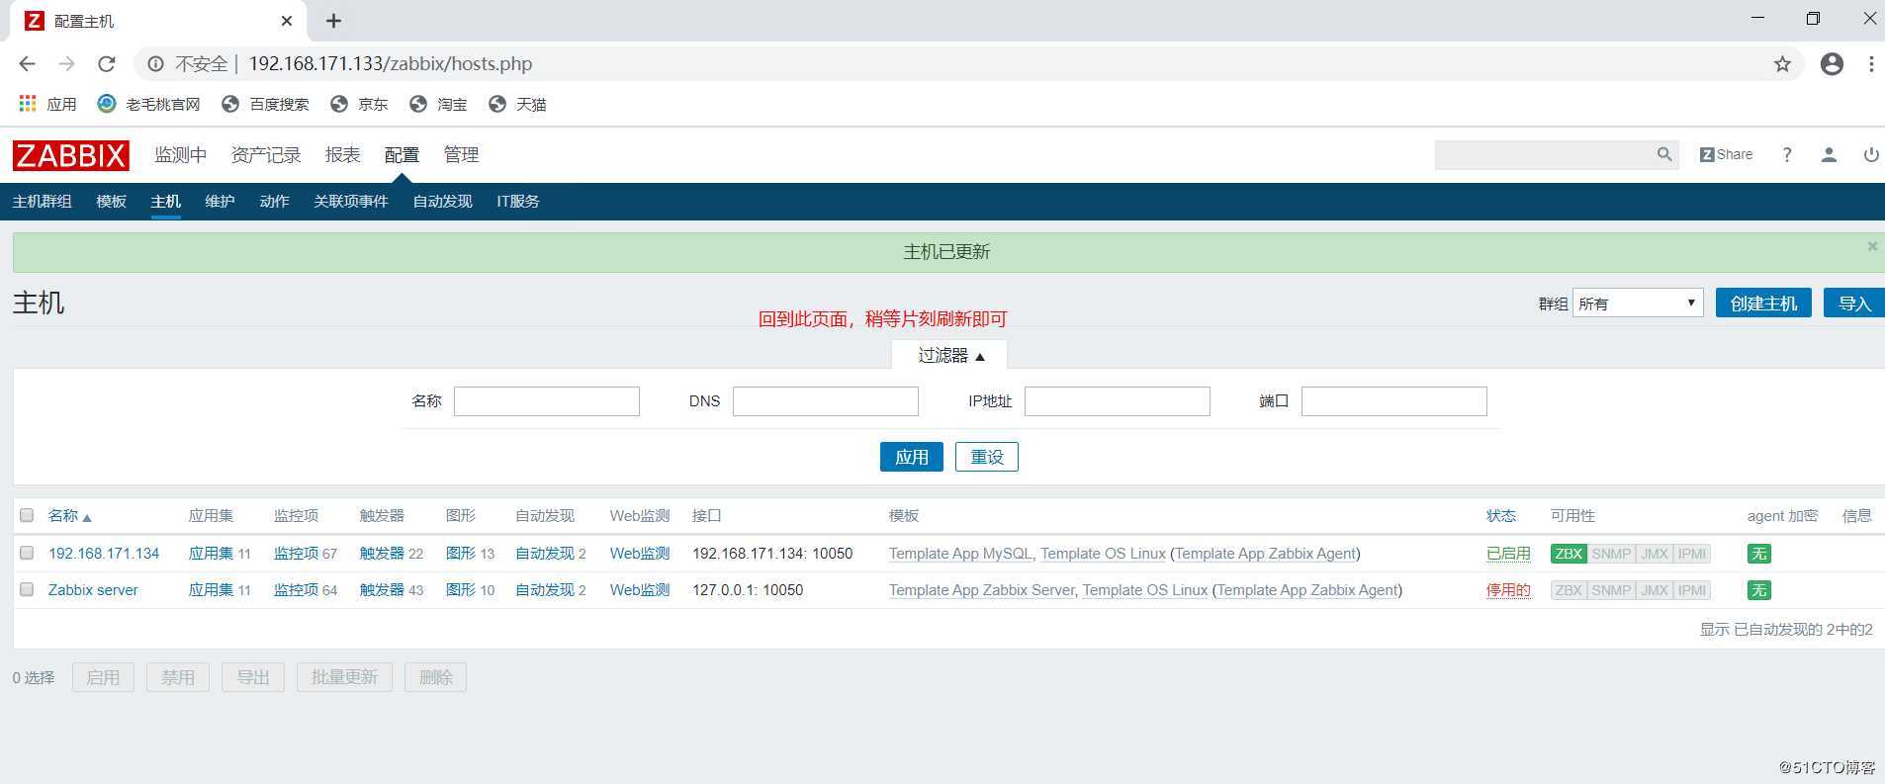The height and width of the screenshot is (784, 1885).
Task: Check the 192.168.171.134 host row
Action: coord(27,553)
